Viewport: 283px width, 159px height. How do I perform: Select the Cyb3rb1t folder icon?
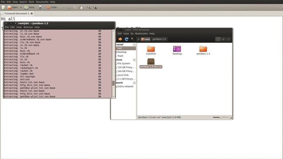tap(151, 50)
